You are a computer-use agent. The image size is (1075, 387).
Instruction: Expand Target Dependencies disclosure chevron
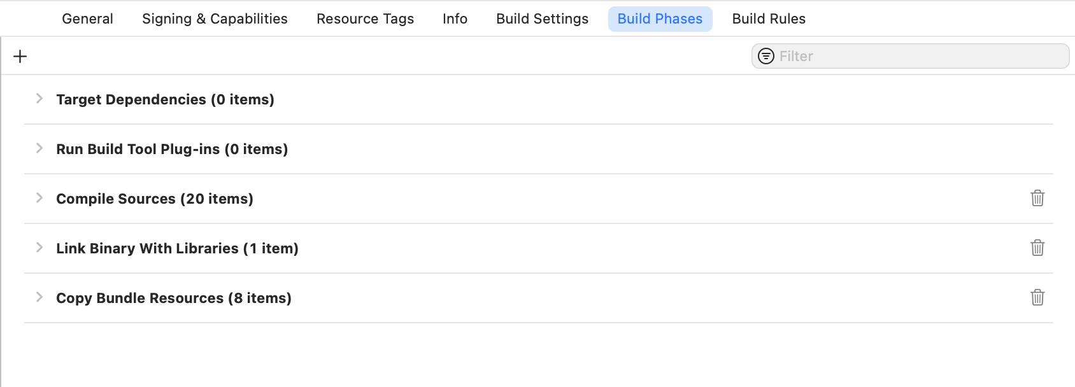pos(39,99)
